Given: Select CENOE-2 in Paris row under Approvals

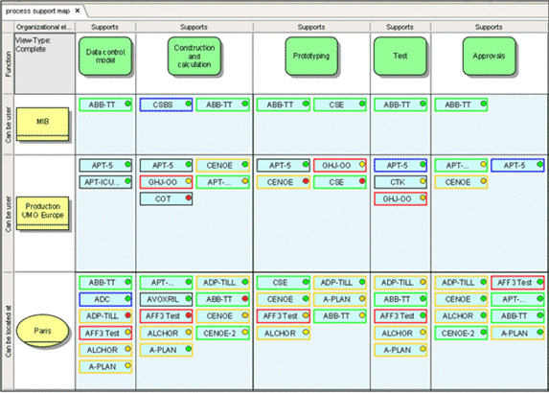Looking at the screenshot, I should pyautogui.click(x=461, y=334).
